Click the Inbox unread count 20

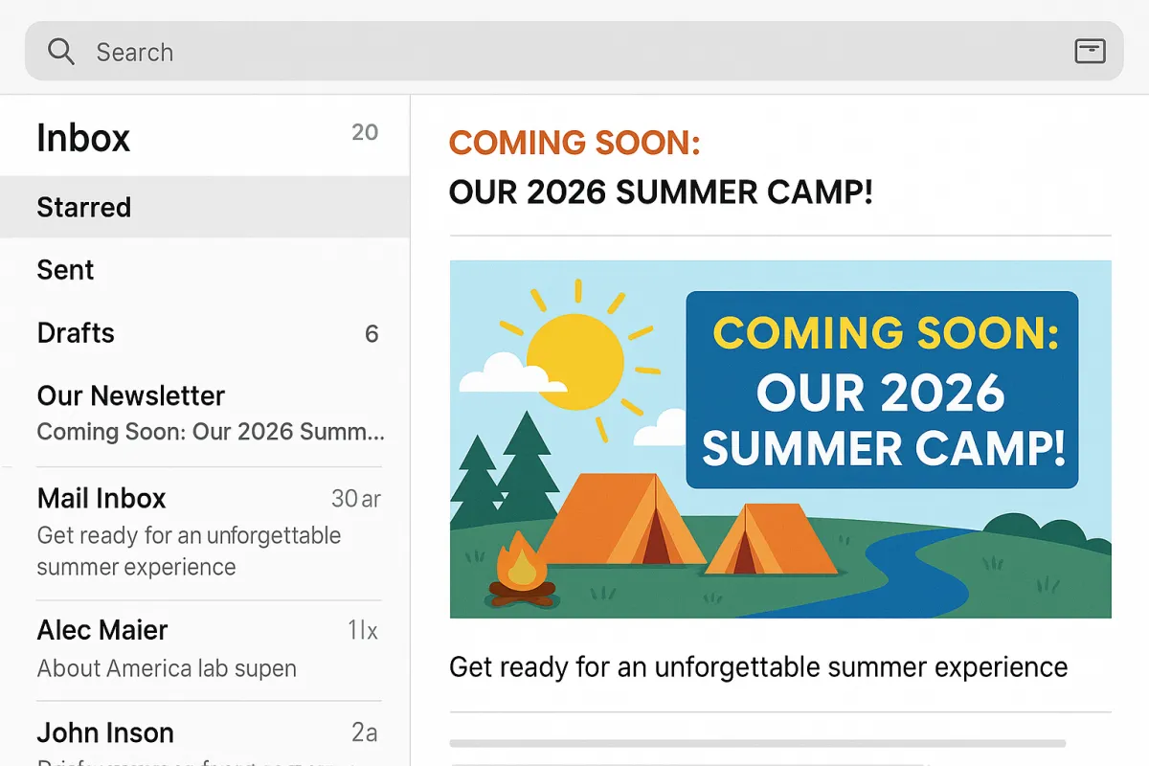[x=365, y=132]
